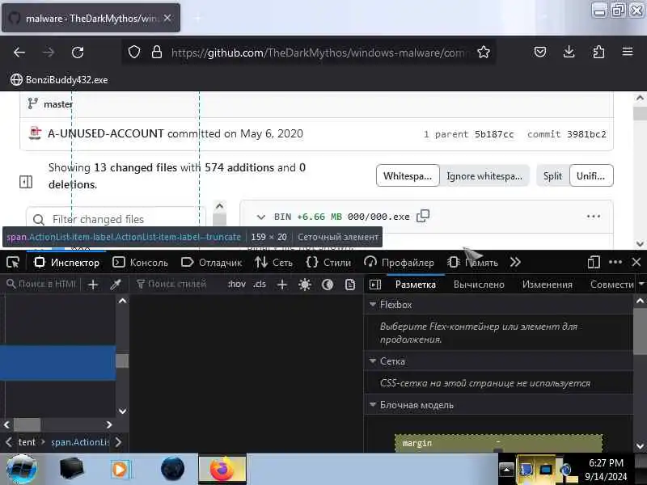Open Firefox from the taskbar
This screenshot has height=485, width=647.
click(x=222, y=469)
